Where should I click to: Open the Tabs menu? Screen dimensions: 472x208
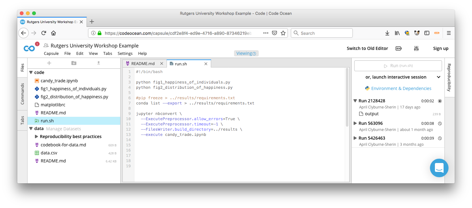pos(108,53)
